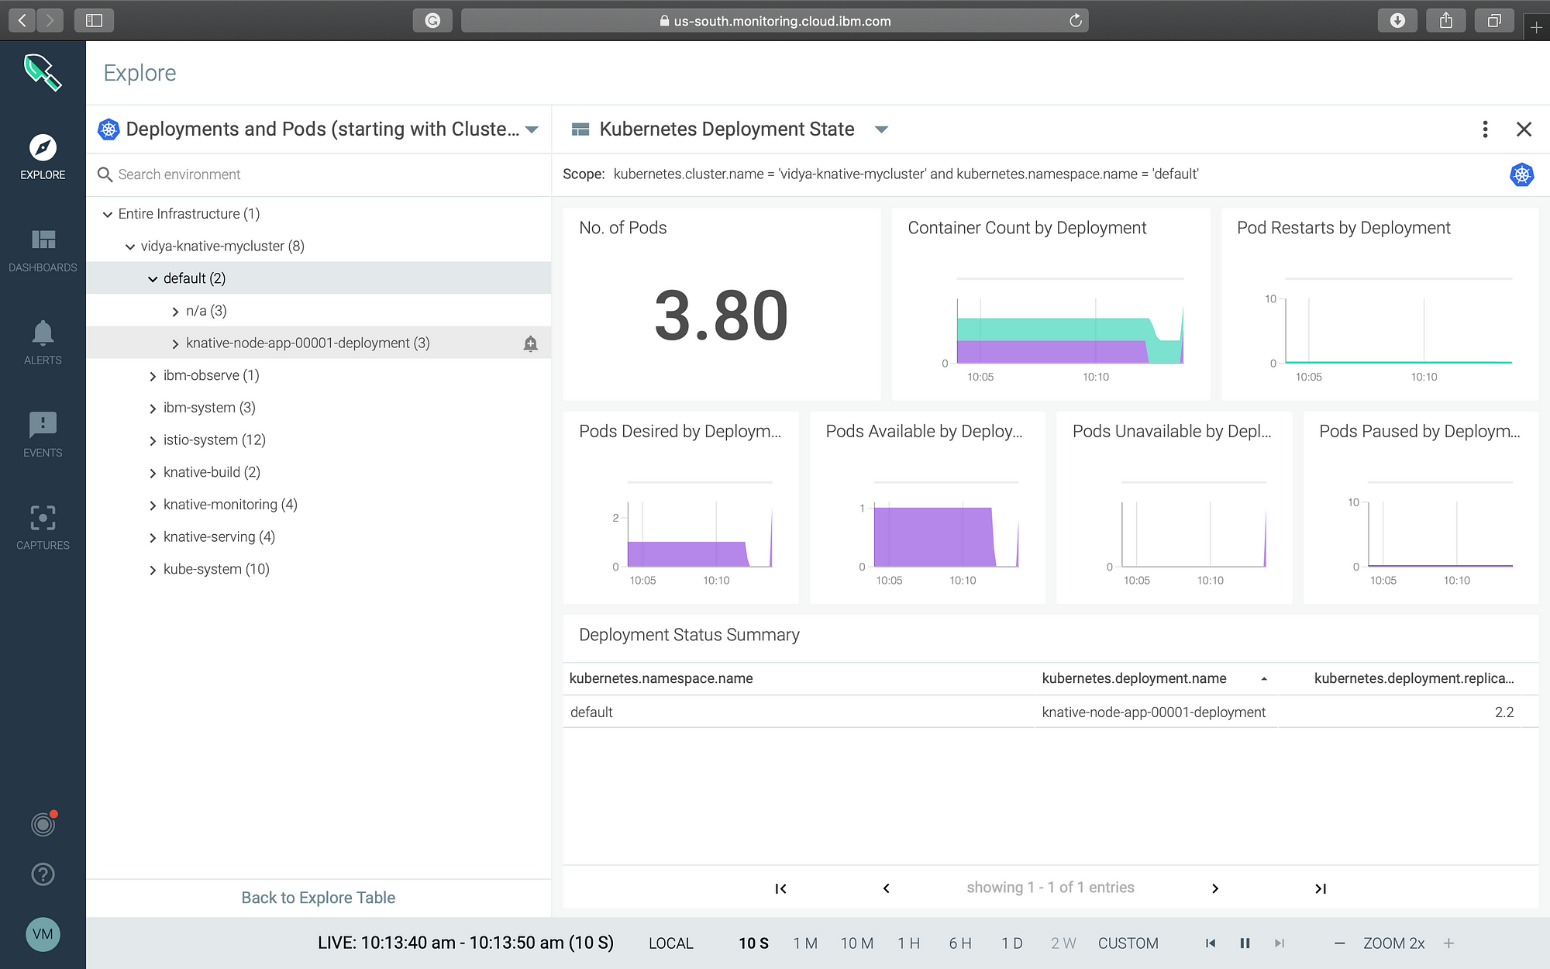
Task: Expand knative-build namespace
Action: pyautogui.click(x=153, y=473)
